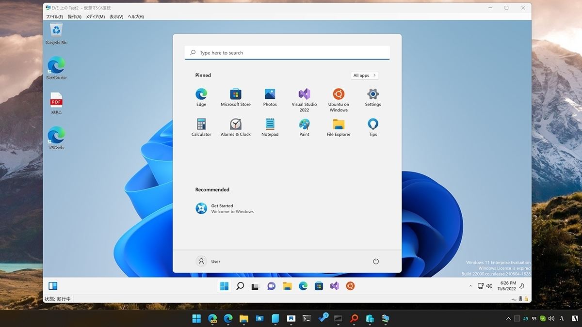Open the Photos app in Start menu
Screen dimensions: 582x327
coord(270,97)
